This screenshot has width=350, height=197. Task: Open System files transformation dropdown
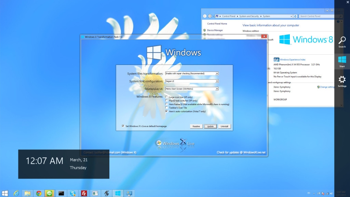tap(217, 74)
